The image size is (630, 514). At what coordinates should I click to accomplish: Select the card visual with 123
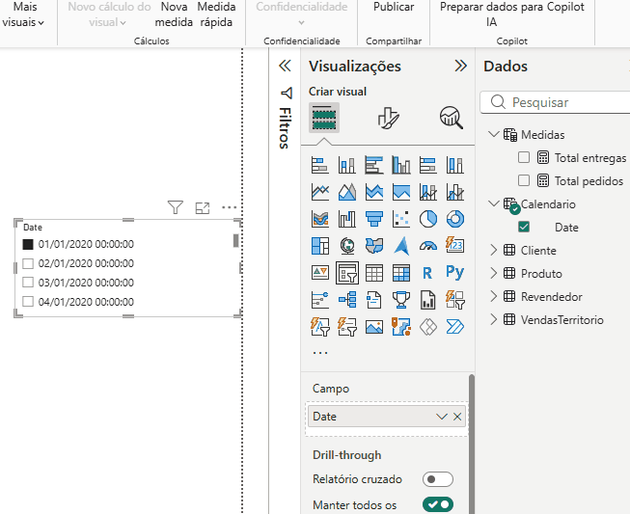coord(454,245)
